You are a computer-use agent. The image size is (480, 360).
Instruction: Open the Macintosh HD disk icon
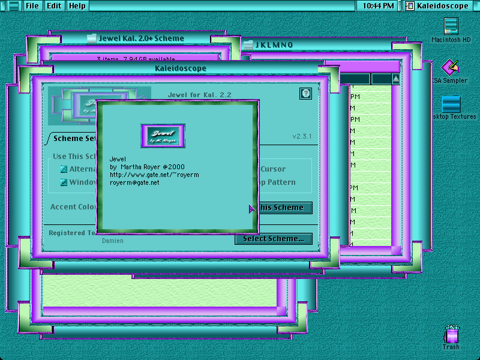point(451,26)
